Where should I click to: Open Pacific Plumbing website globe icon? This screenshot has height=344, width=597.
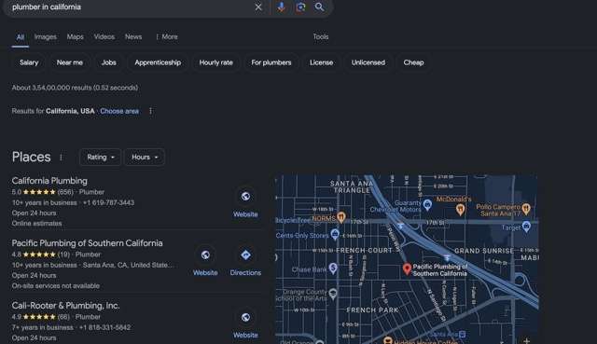tap(205, 255)
